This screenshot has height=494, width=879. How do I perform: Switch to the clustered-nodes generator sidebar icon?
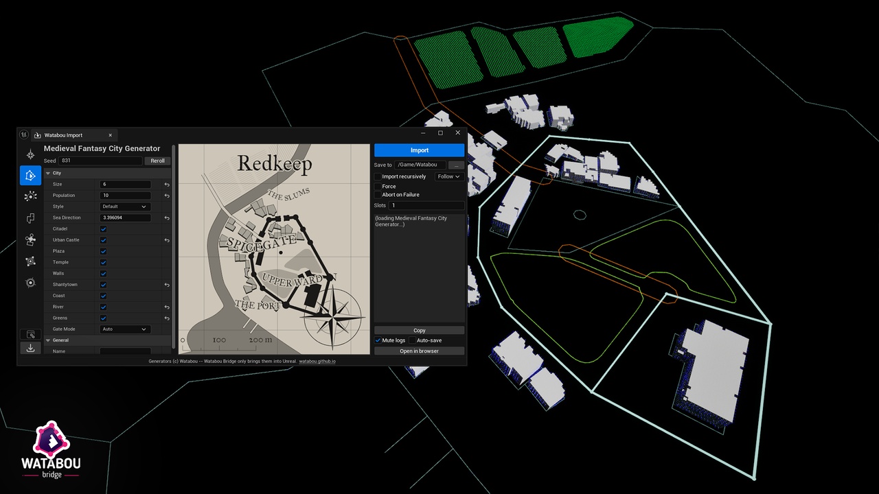coord(30,239)
